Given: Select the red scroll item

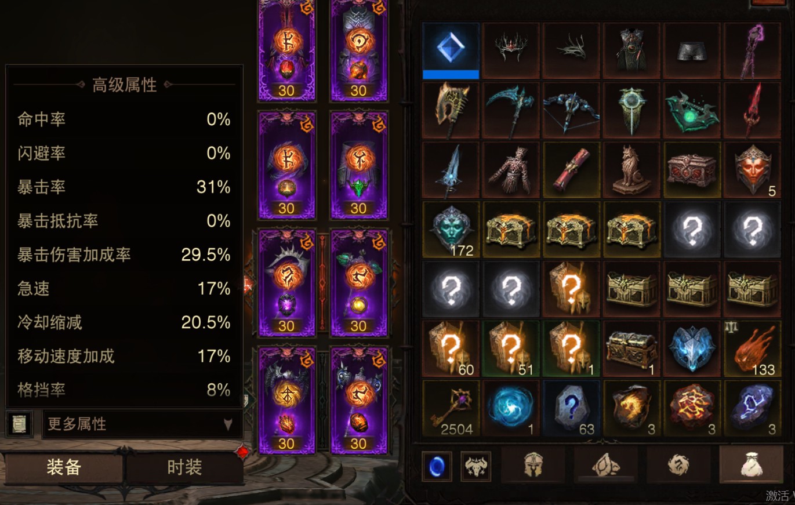Looking at the screenshot, I should tap(571, 170).
